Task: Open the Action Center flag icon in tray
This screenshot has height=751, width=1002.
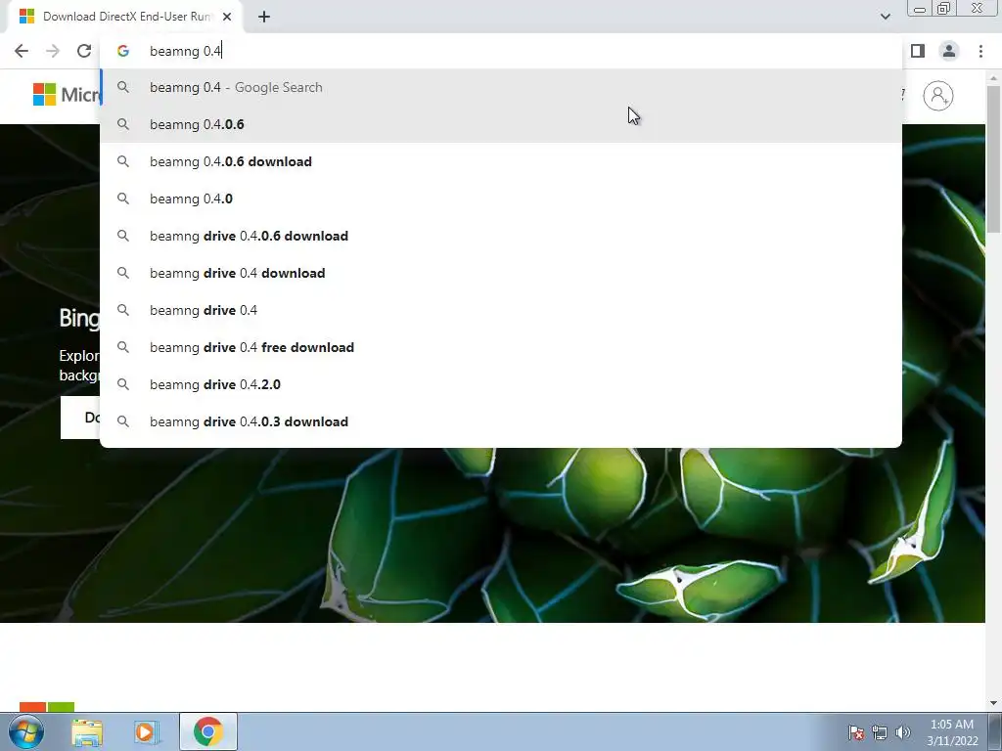Action: coord(856,732)
